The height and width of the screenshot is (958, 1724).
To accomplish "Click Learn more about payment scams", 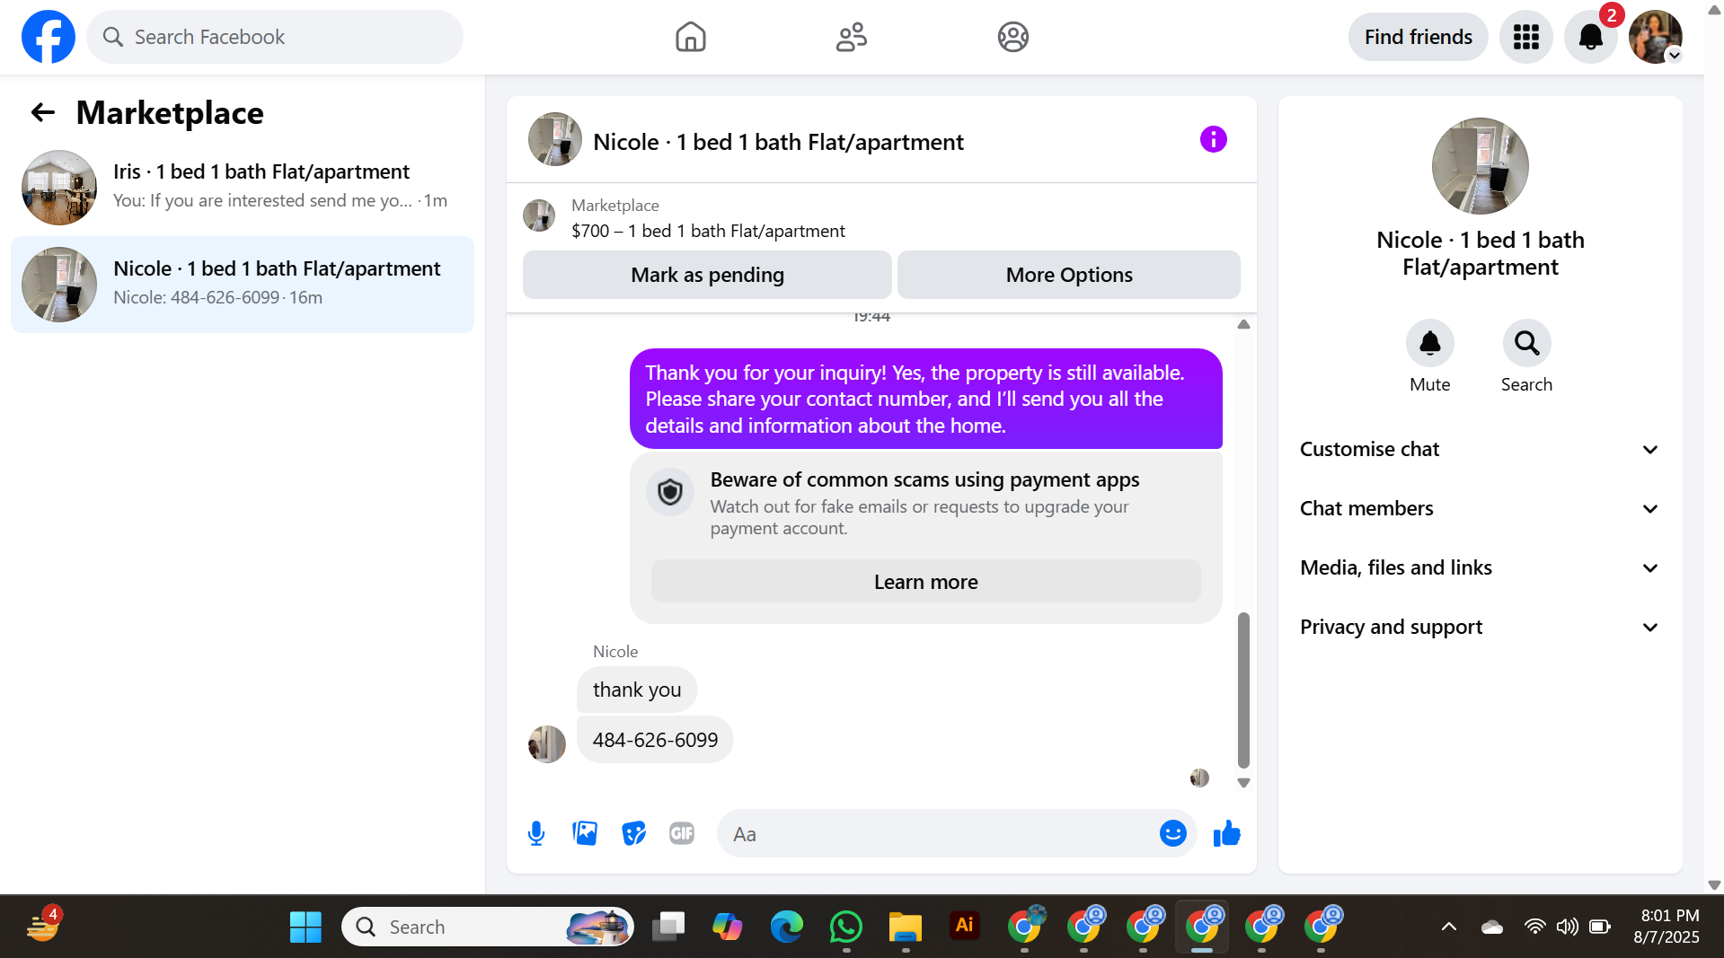I will pos(925,581).
